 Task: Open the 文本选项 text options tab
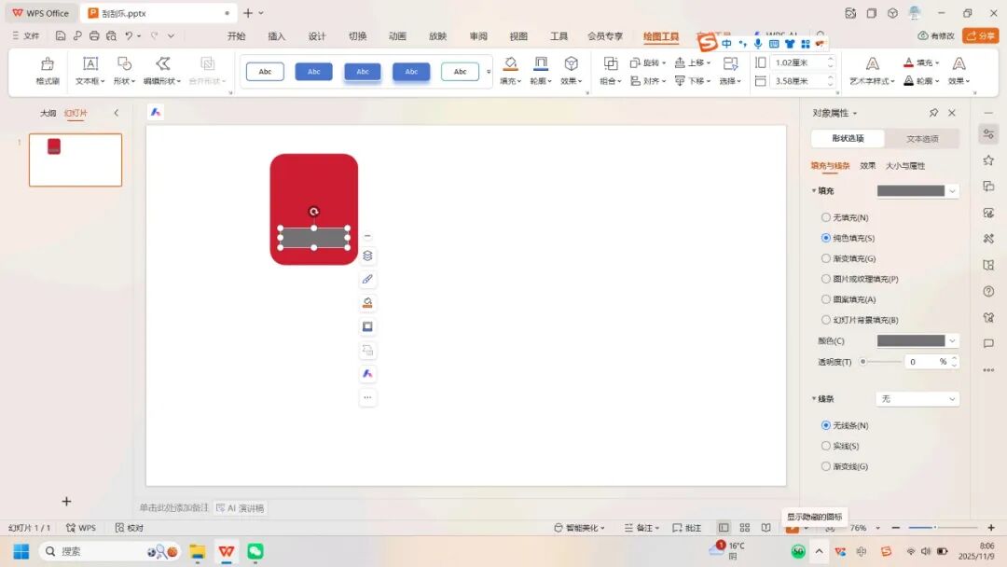pyautogui.click(x=923, y=138)
